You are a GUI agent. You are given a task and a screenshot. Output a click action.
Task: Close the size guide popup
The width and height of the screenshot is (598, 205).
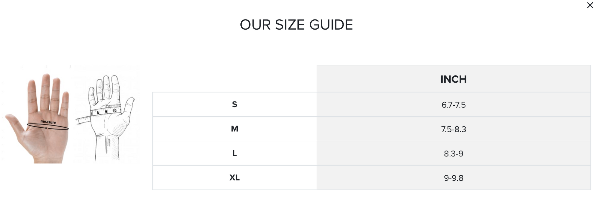click(590, 5)
